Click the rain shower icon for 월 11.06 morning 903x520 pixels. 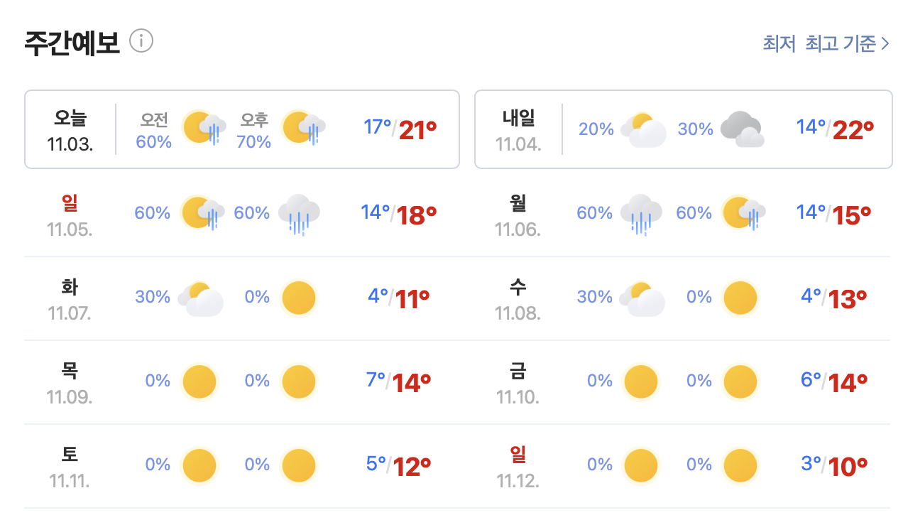641,212
